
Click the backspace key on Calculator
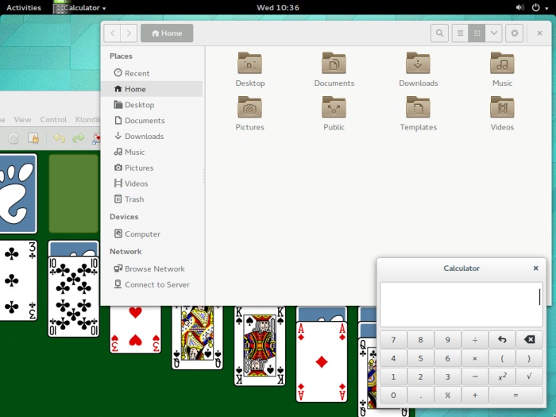529,340
